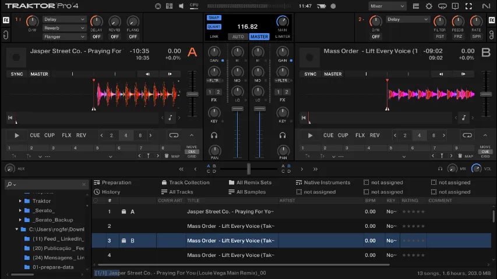Toggle DELAY effect OFF button
Screen dimensions: 497x279
(96, 37)
